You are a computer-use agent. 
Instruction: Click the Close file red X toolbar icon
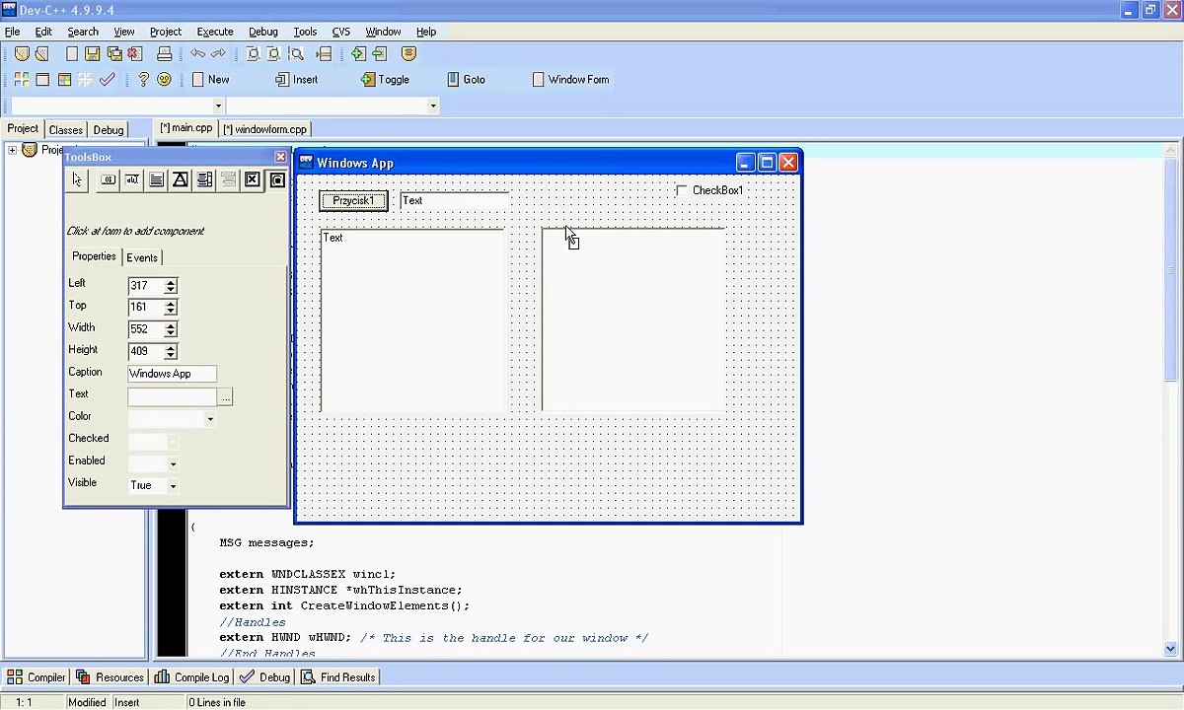click(x=135, y=54)
